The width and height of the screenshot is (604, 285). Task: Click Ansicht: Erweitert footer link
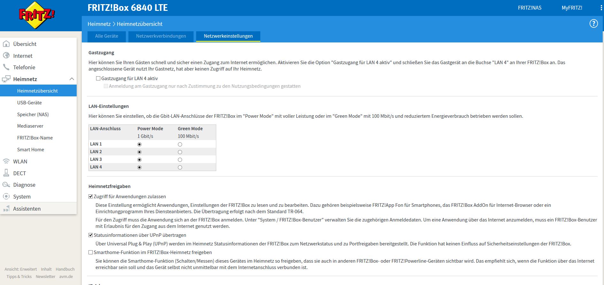(21, 269)
